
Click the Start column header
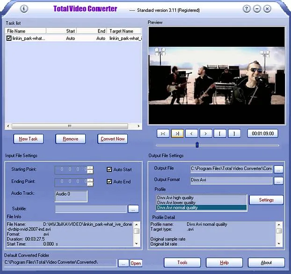(61, 31)
